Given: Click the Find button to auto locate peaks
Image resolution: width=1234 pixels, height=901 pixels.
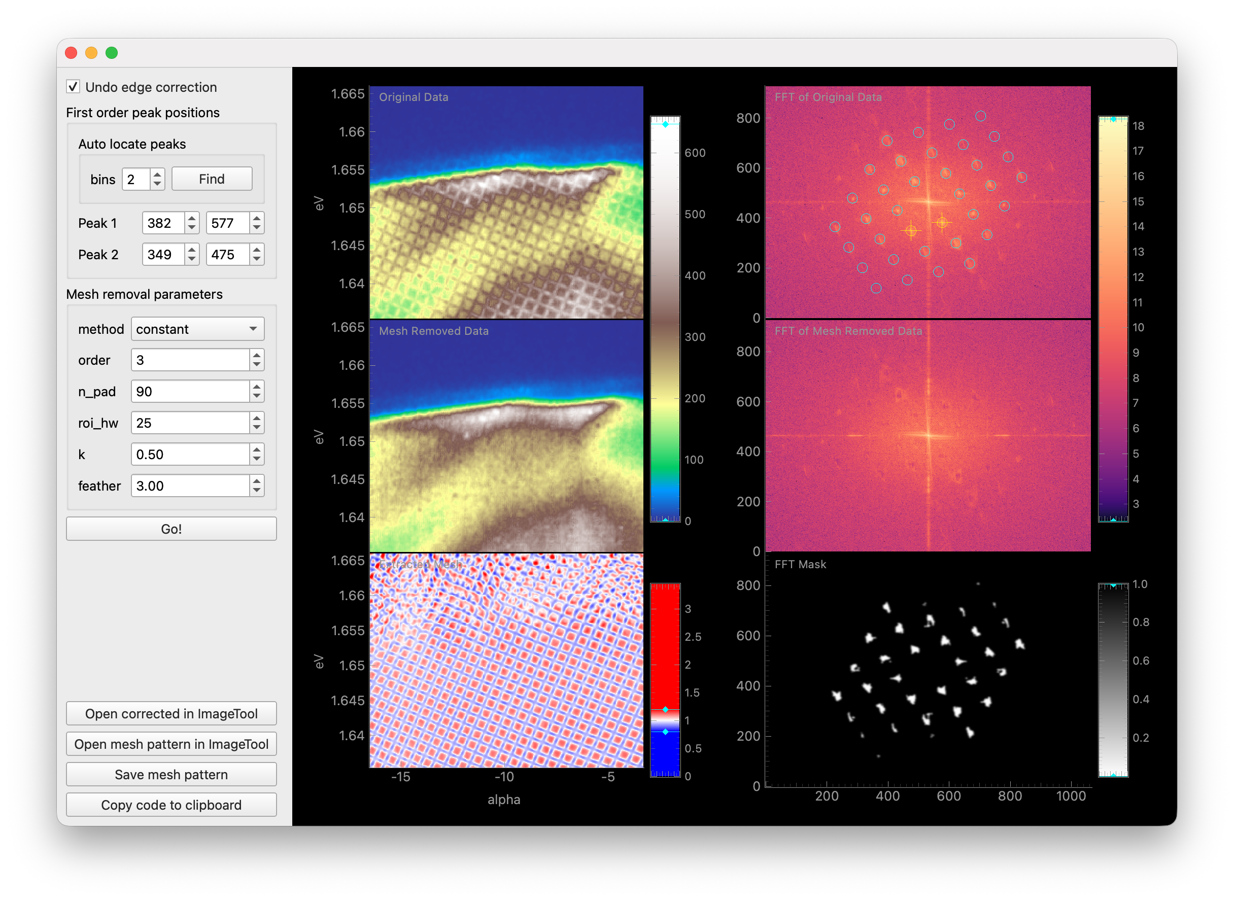Looking at the screenshot, I should [212, 179].
